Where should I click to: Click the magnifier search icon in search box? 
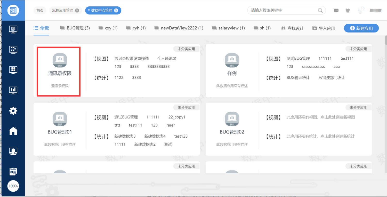pos(320,11)
